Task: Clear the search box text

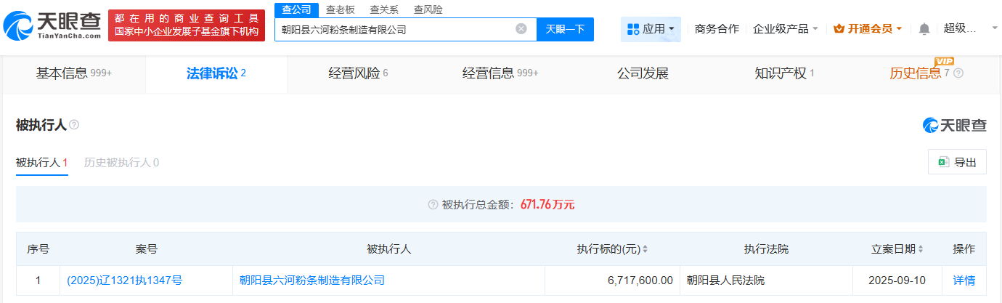Action: (x=521, y=29)
